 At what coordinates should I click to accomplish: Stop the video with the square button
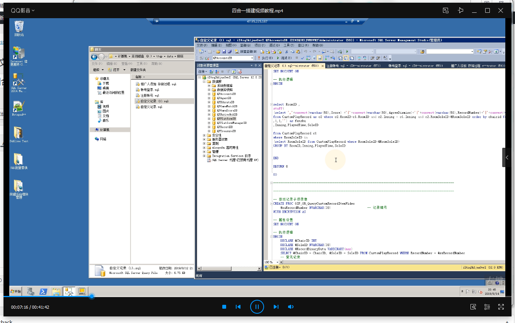(x=224, y=307)
